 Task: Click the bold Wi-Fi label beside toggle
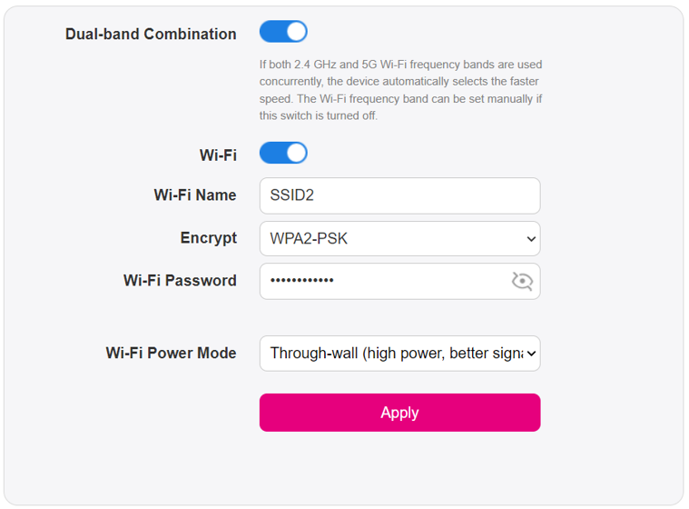[x=218, y=155]
